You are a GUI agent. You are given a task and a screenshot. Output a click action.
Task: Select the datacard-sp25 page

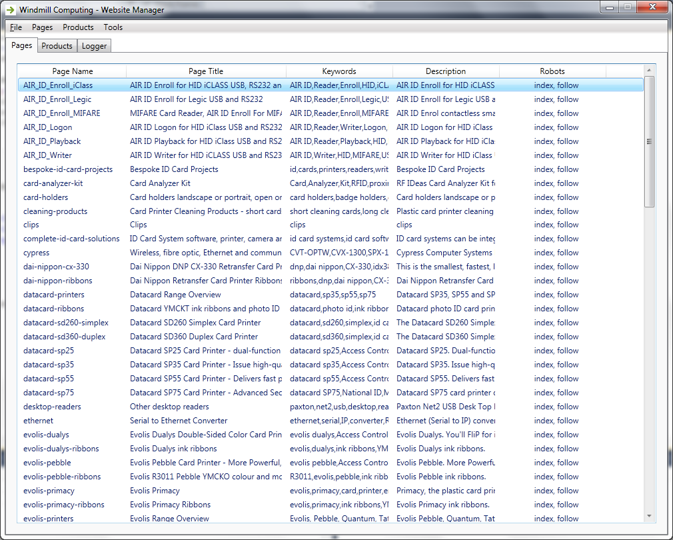[x=49, y=351]
